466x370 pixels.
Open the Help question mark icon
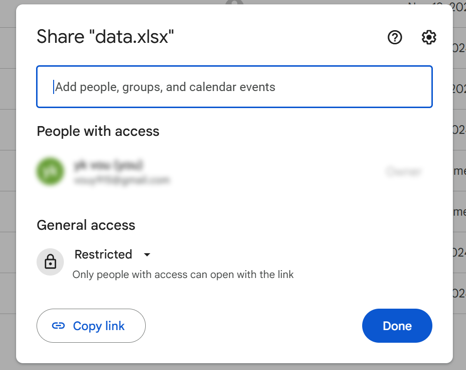(x=395, y=37)
